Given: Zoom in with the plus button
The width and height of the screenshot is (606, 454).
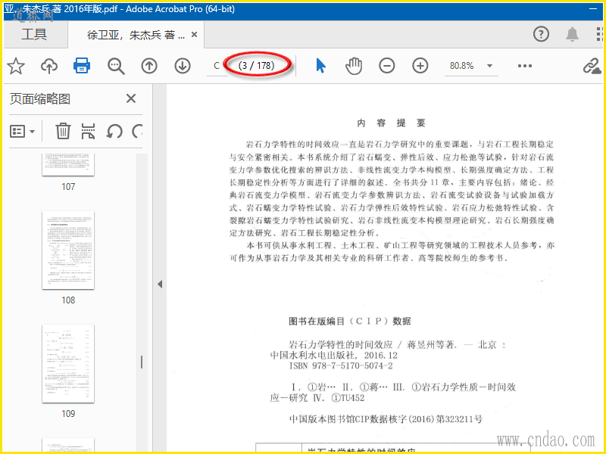Looking at the screenshot, I should [x=420, y=66].
